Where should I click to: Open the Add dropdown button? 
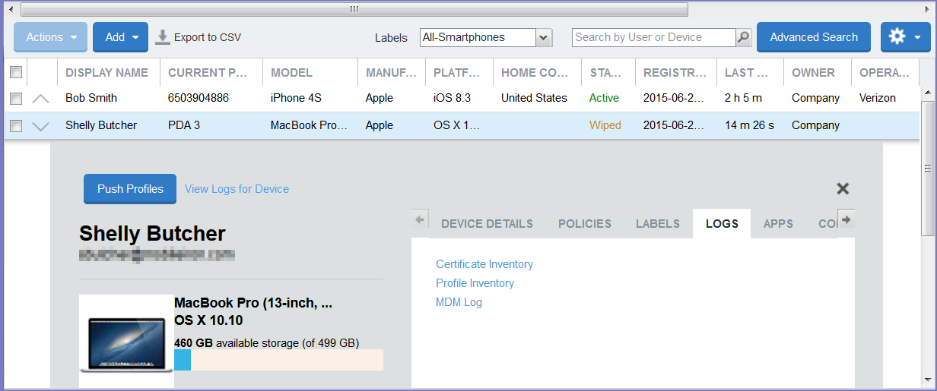tap(120, 37)
